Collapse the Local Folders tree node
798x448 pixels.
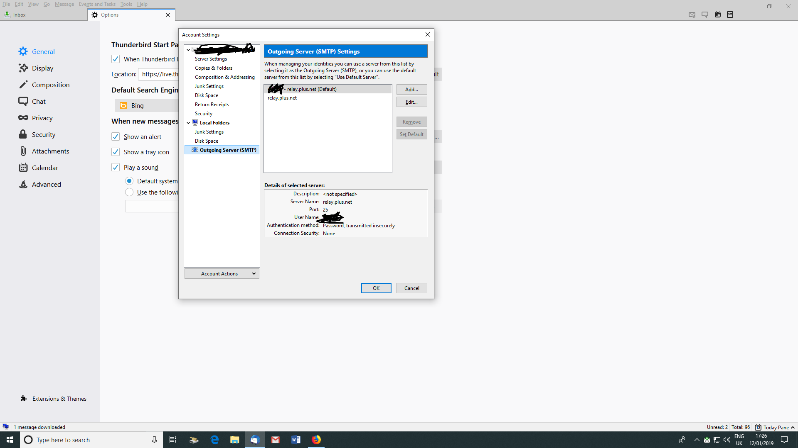[188, 123]
